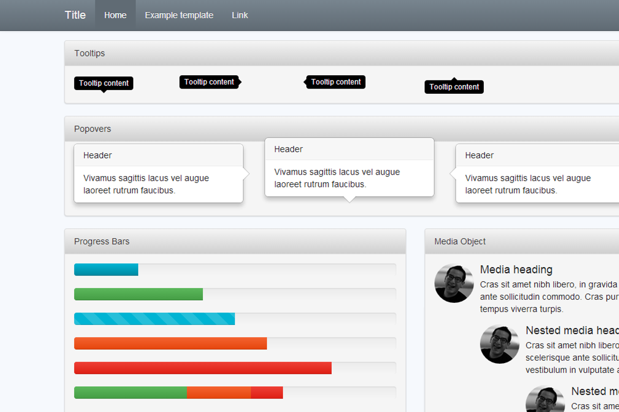
Task: Select the Home tab in the navbar
Action: click(115, 15)
